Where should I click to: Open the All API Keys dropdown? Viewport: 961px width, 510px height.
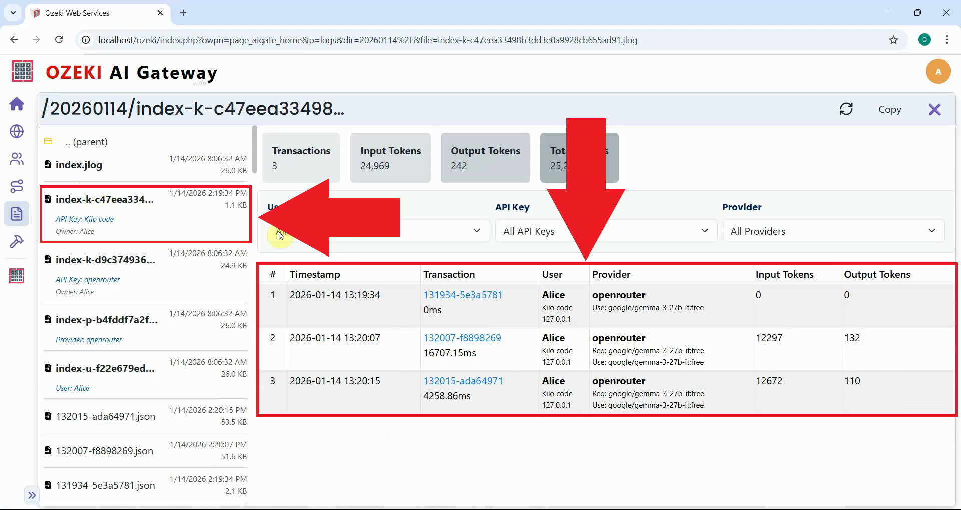coord(605,231)
